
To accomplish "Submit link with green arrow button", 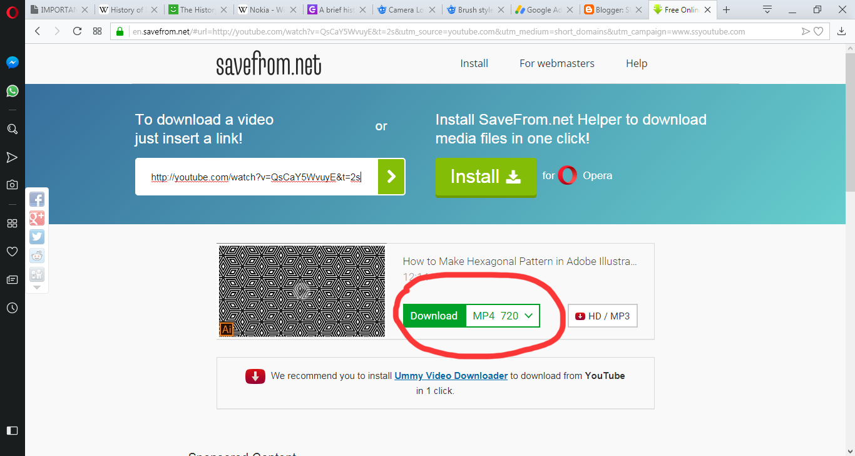I will pyautogui.click(x=391, y=177).
